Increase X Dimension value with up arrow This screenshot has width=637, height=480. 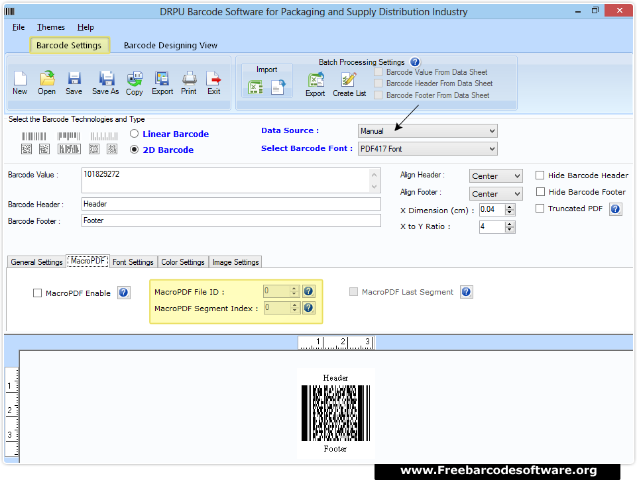[510, 207]
